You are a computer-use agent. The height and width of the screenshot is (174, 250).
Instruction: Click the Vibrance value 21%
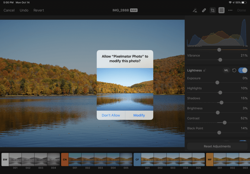click(244, 56)
